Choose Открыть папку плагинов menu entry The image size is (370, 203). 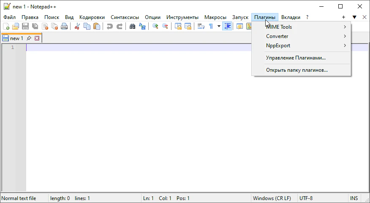[297, 70]
